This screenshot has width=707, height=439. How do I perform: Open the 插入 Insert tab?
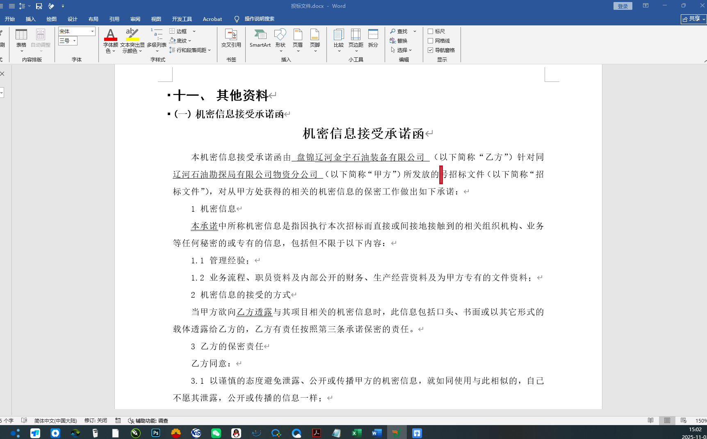tap(30, 19)
